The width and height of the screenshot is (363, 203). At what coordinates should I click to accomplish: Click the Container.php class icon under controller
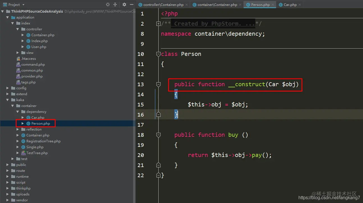pyautogui.click(x=28, y=35)
